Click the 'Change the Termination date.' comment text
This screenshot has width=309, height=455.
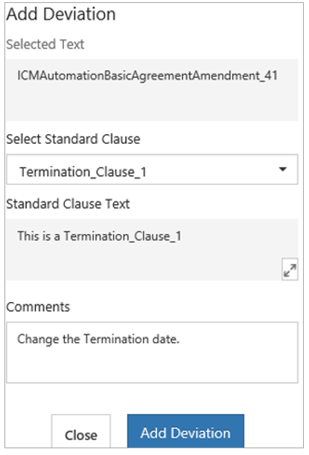coord(98,339)
